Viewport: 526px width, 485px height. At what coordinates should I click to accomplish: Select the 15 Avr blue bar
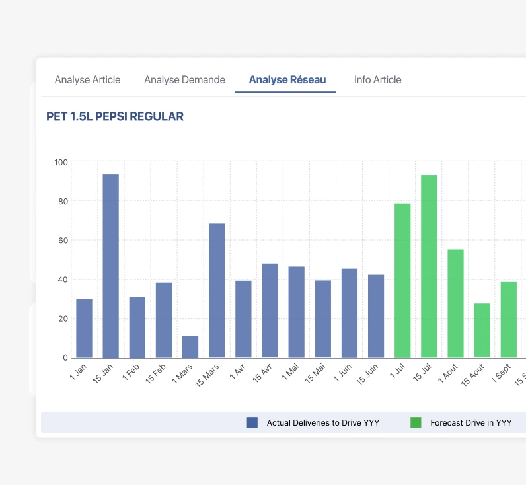[x=270, y=311]
